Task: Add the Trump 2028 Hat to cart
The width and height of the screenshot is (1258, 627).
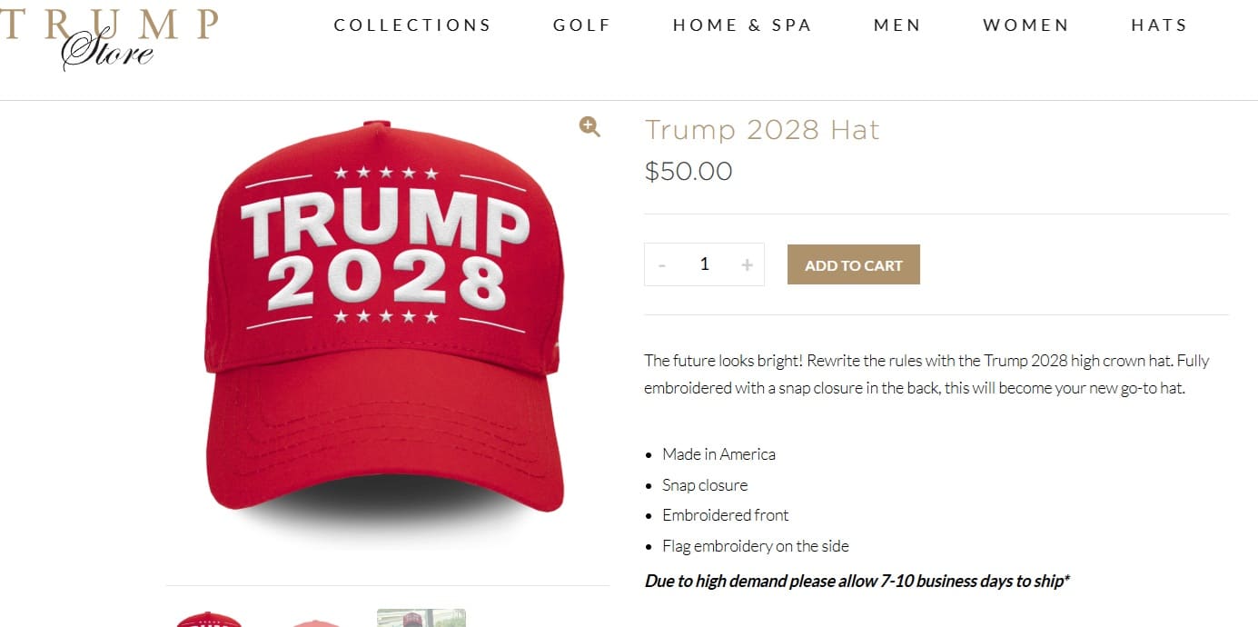Action: (853, 264)
